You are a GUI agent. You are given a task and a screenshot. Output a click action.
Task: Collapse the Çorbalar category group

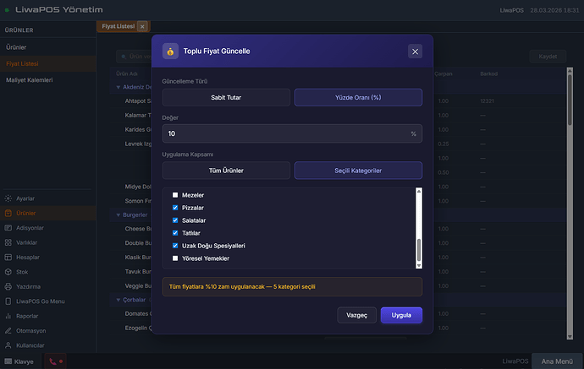tap(118, 300)
